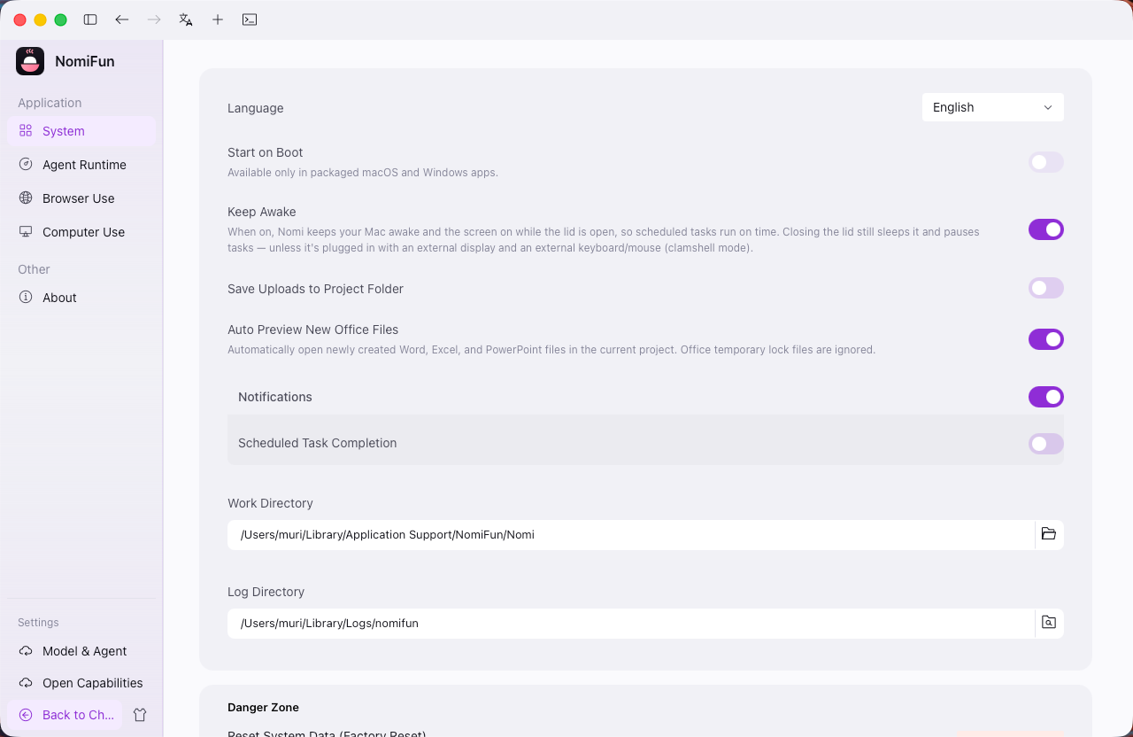The image size is (1133, 737).
Task: Enable Start on Boot switch
Action: (x=1046, y=162)
